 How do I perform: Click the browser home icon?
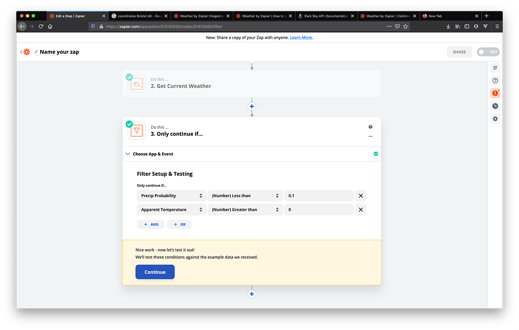click(x=50, y=26)
